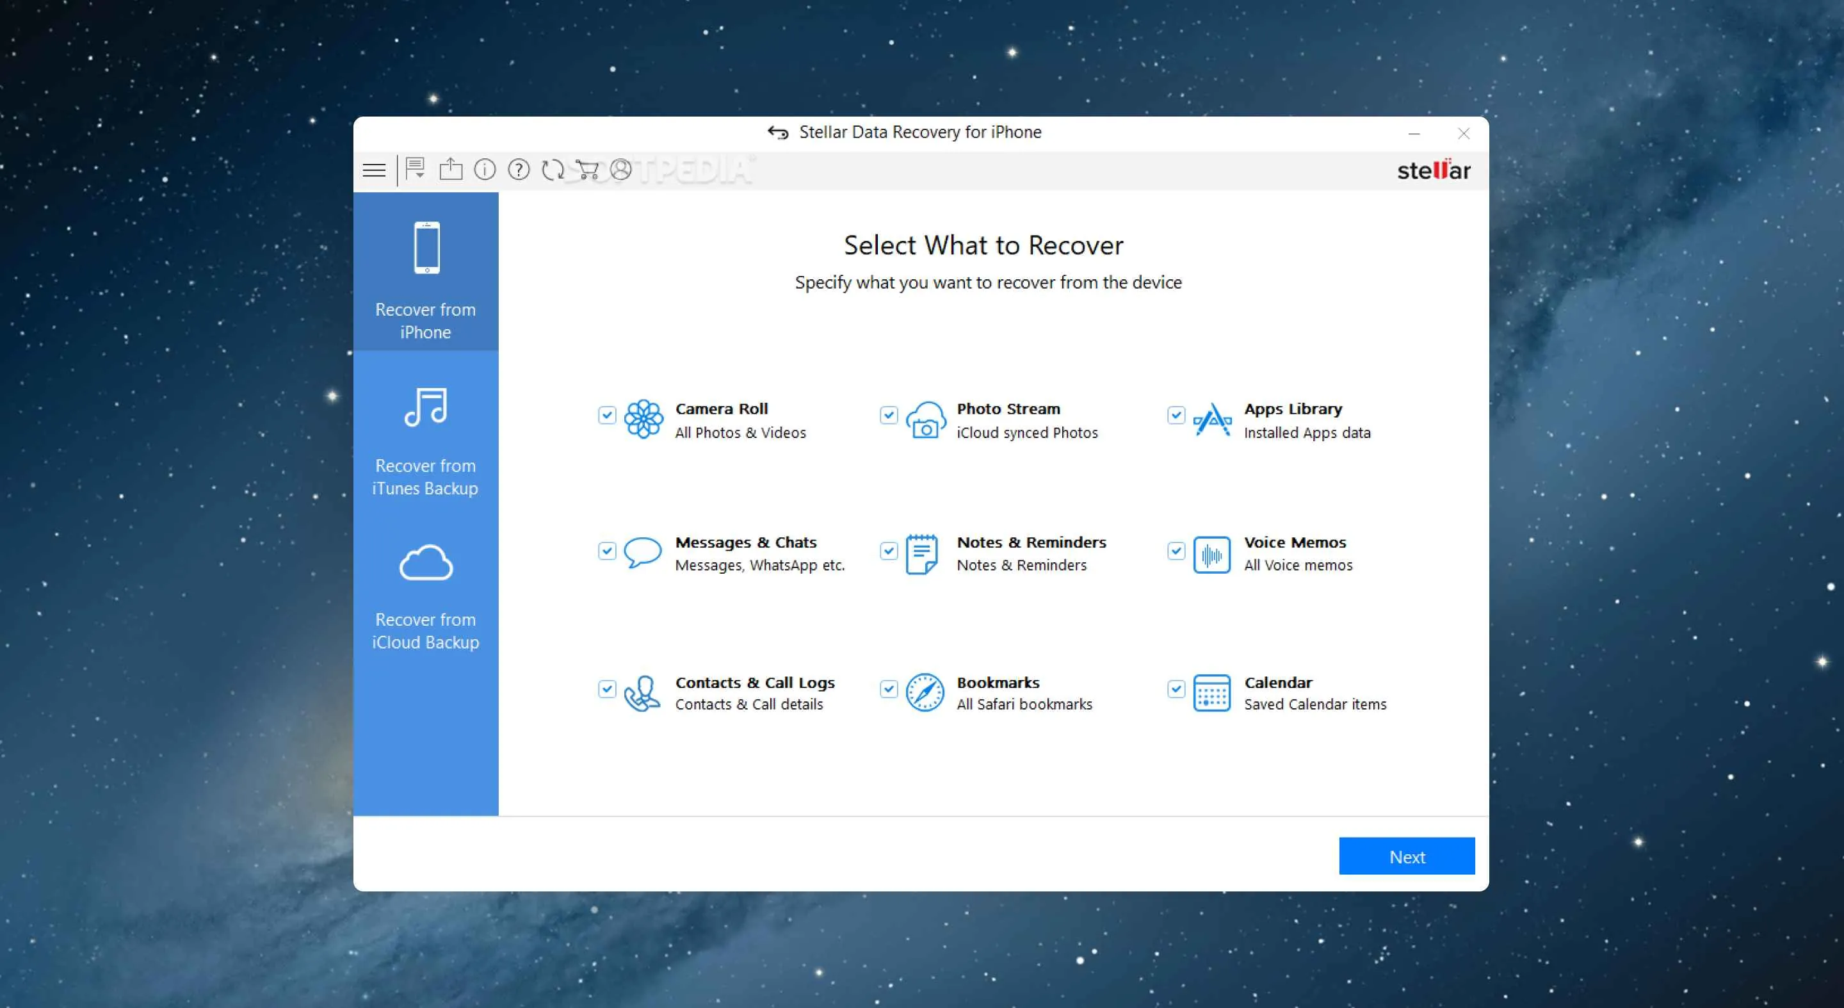Open the info icon on the toolbar
The height and width of the screenshot is (1008, 1844).
click(x=485, y=170)
